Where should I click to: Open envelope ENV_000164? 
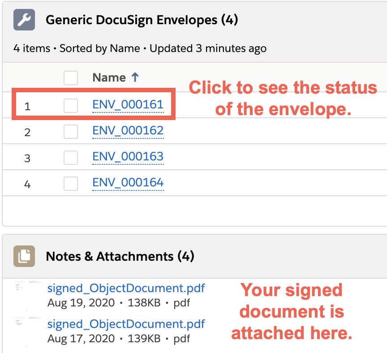point(128,183)
